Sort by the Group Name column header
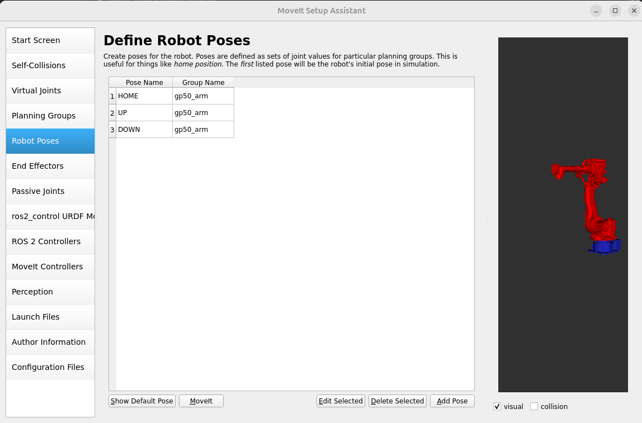 pos(203,83)
